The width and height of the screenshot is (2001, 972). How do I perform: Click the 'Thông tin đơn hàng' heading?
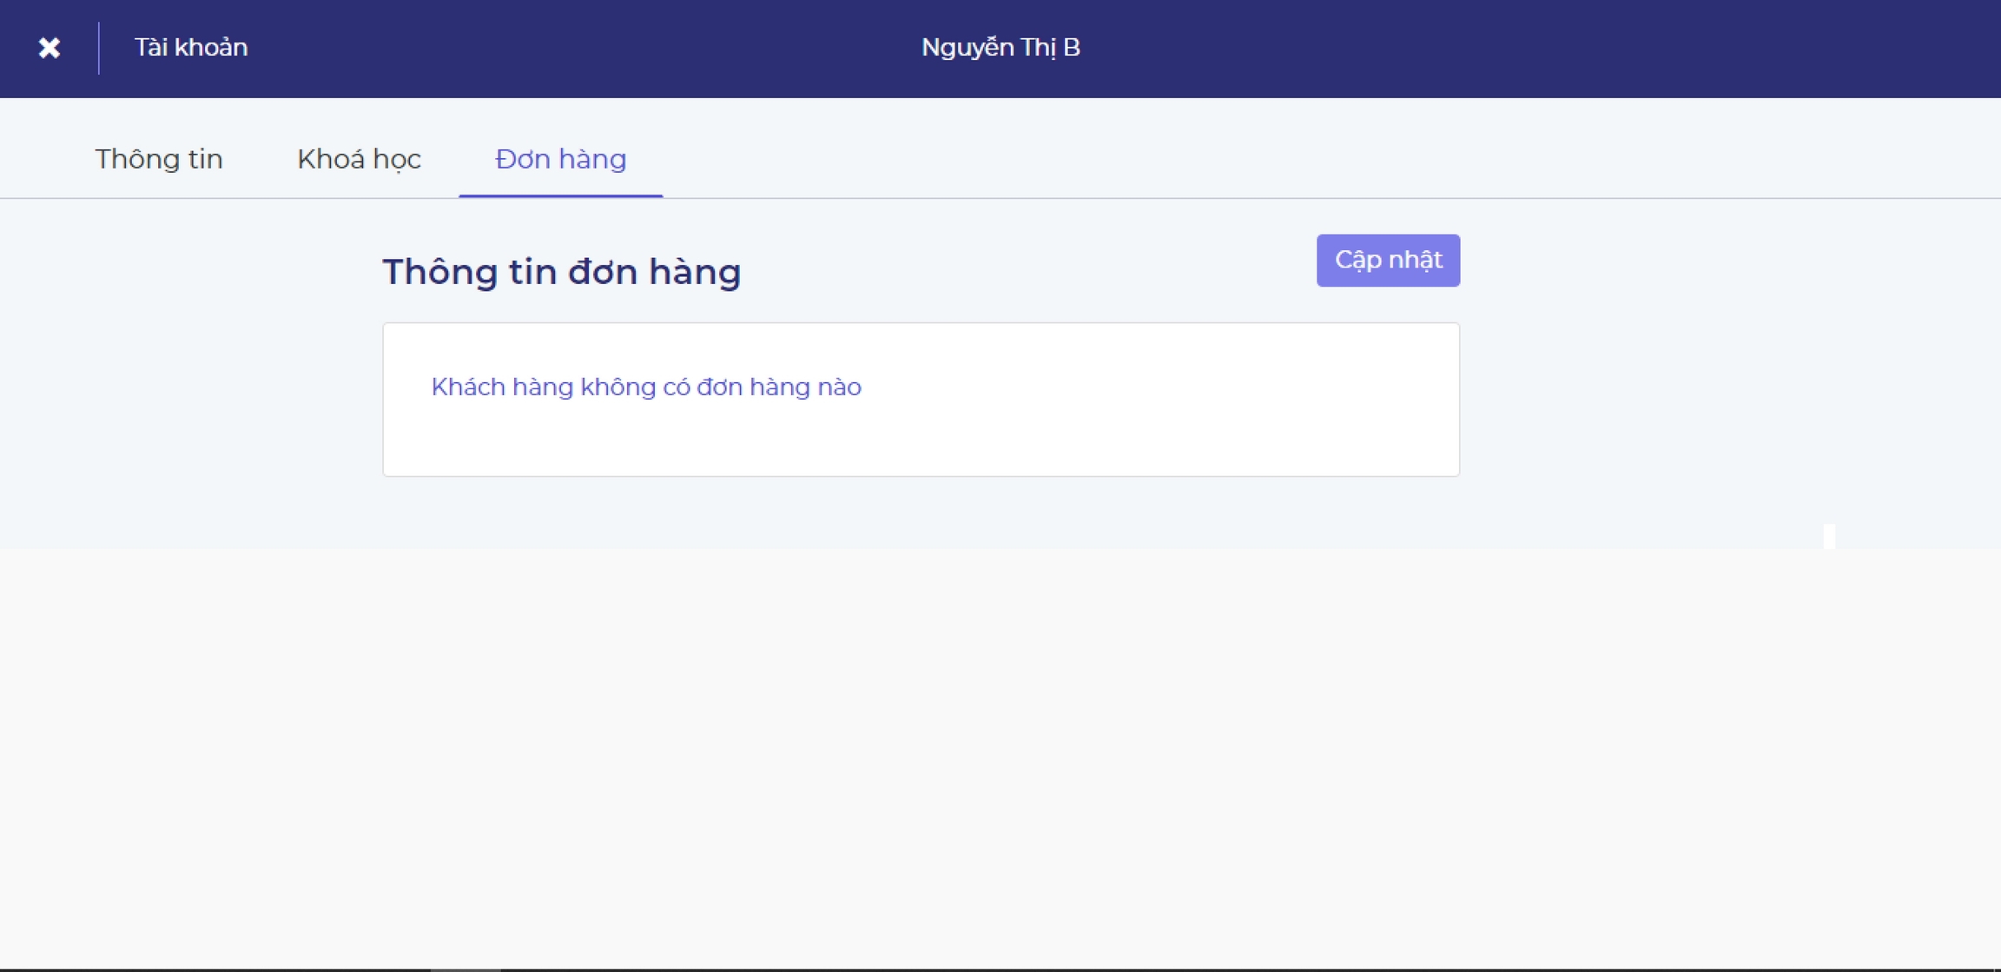click(561, 272)
